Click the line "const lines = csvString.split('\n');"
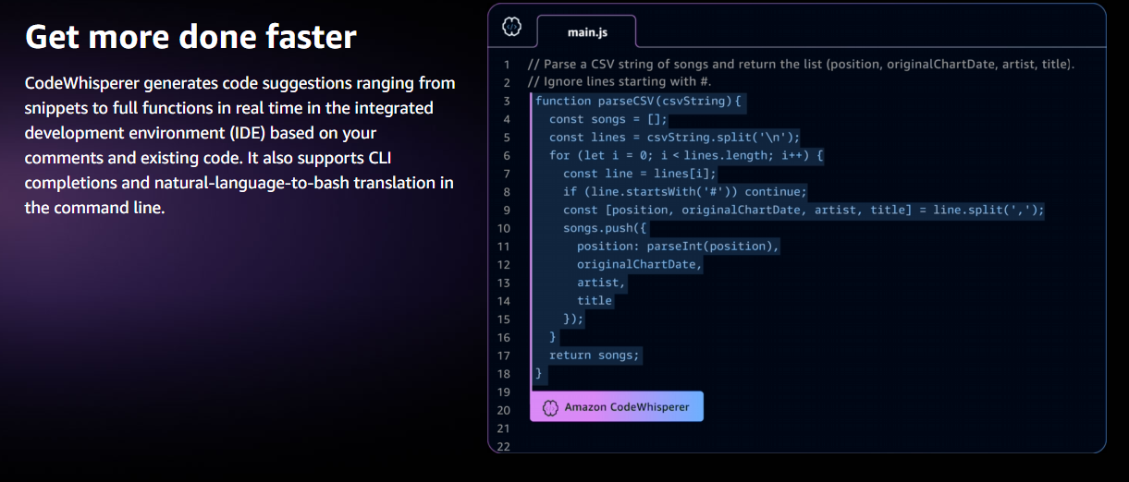The height and width of the screenshot is (482, 1129). pos(675,138)
